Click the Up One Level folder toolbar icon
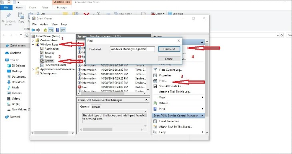 click(x=45, y=30)
